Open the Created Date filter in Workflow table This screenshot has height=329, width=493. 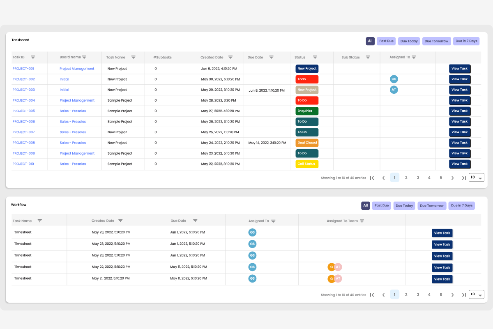tap(120, 220)
